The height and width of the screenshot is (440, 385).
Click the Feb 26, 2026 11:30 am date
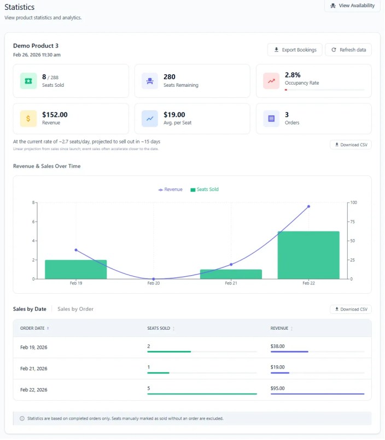(37, 55)
